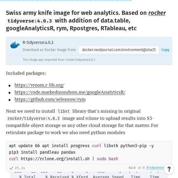Place cursor on the apt update code line
Screen dimensions: 178x178
pyautogui.click(x=81, y=146)
